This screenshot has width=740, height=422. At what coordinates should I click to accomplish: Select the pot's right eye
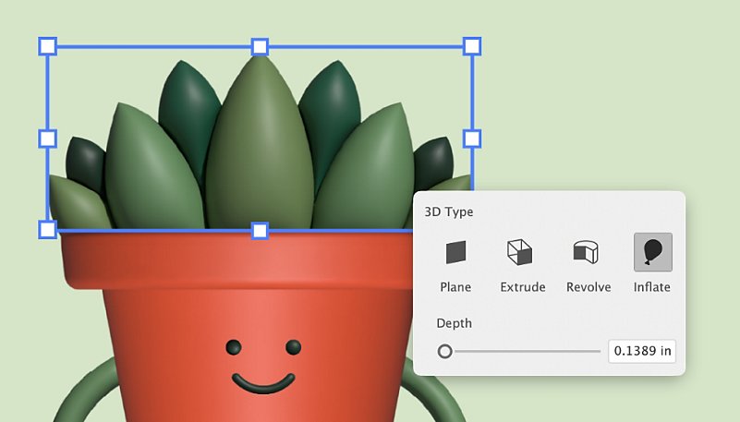coord(294,347)
